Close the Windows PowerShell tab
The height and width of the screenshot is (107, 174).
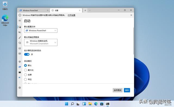pos(48,10)
